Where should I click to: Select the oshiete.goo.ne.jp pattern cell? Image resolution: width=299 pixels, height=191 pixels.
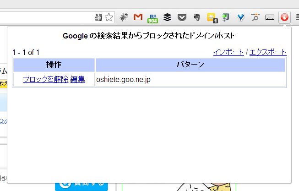pyautogui.click(x=190, y=80)
